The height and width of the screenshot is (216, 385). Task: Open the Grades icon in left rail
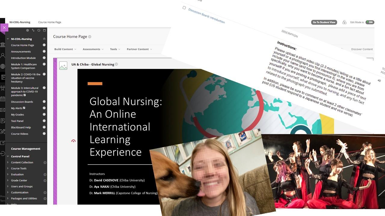(3, 121)
